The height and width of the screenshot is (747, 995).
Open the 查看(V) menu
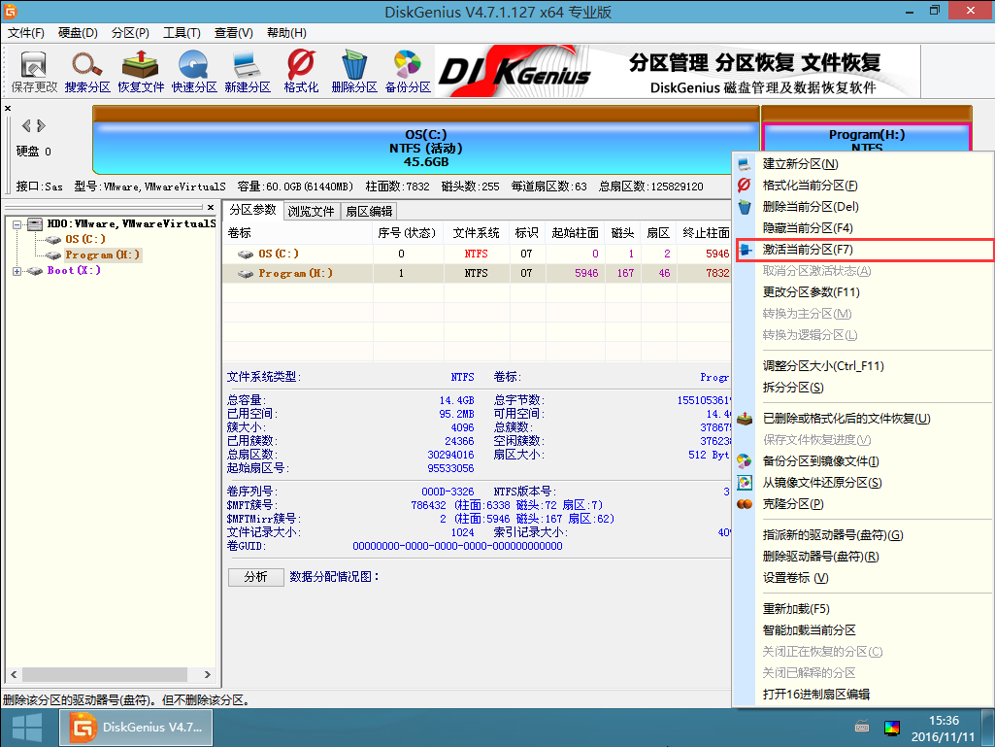coord(234,33)
